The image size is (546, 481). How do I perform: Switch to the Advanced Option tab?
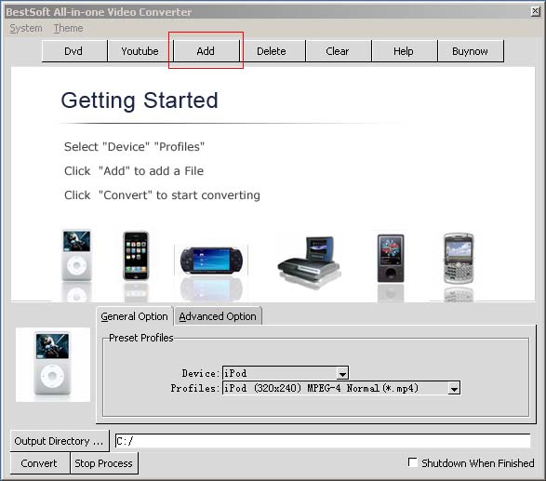point(218,316)
